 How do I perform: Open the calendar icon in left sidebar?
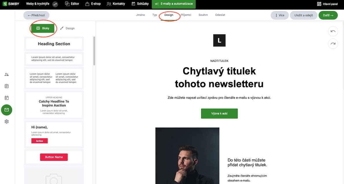click(7, 98)
